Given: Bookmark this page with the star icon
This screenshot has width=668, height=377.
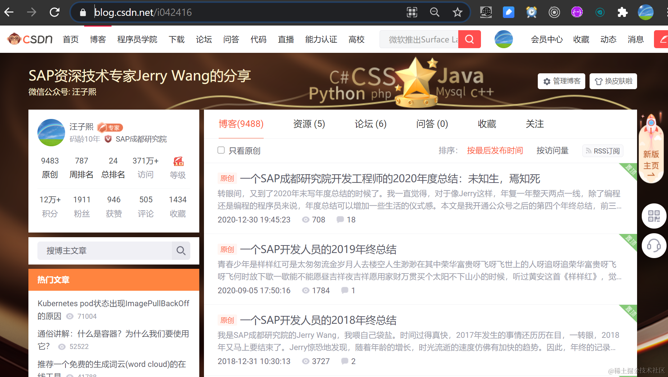Looking at the screenshot, I should [457, 12].
